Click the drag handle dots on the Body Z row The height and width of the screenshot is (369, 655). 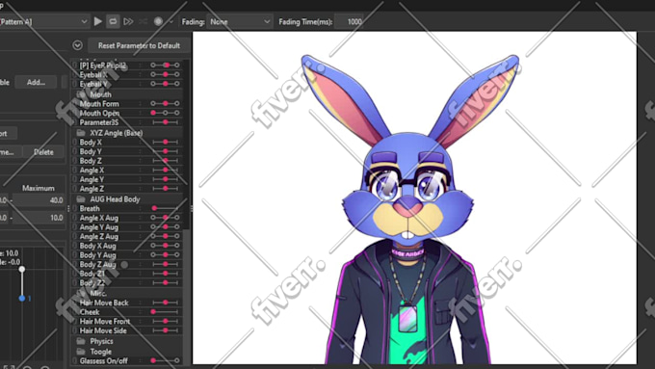141,161
